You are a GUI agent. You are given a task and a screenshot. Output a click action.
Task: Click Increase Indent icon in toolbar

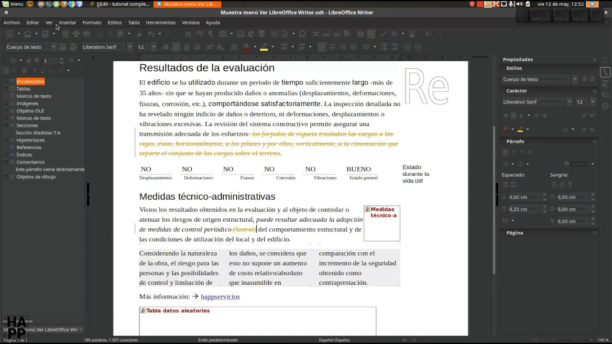[x=407, y=47]
